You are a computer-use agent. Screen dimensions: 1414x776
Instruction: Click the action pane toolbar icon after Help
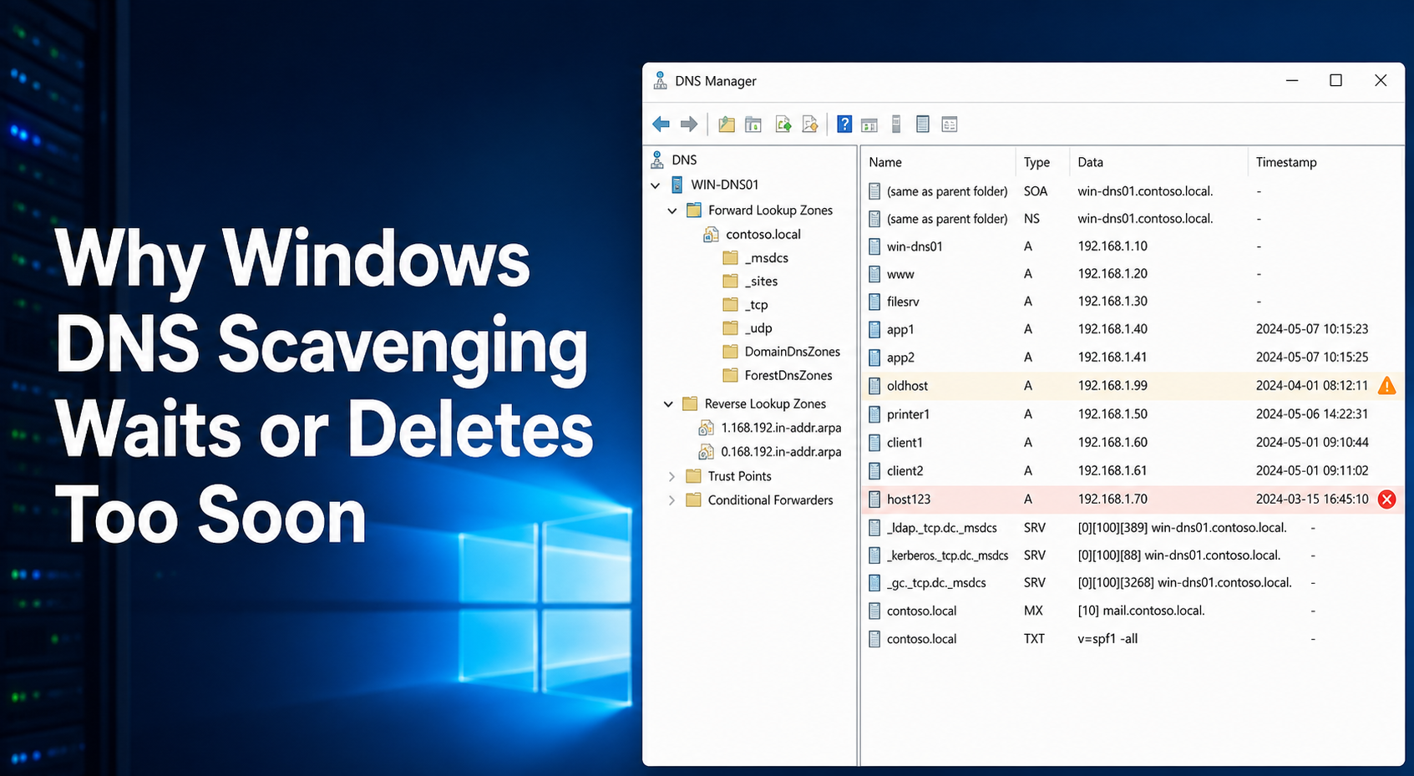pos(869,125)
